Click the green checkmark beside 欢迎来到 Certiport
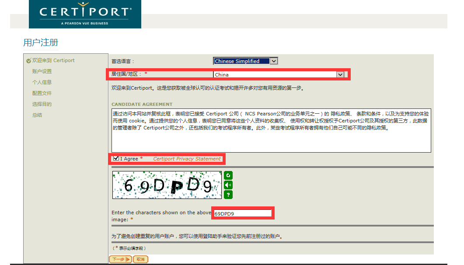This screenshot has height=265, width=464. pyautogui.click(x=29, y=61)
